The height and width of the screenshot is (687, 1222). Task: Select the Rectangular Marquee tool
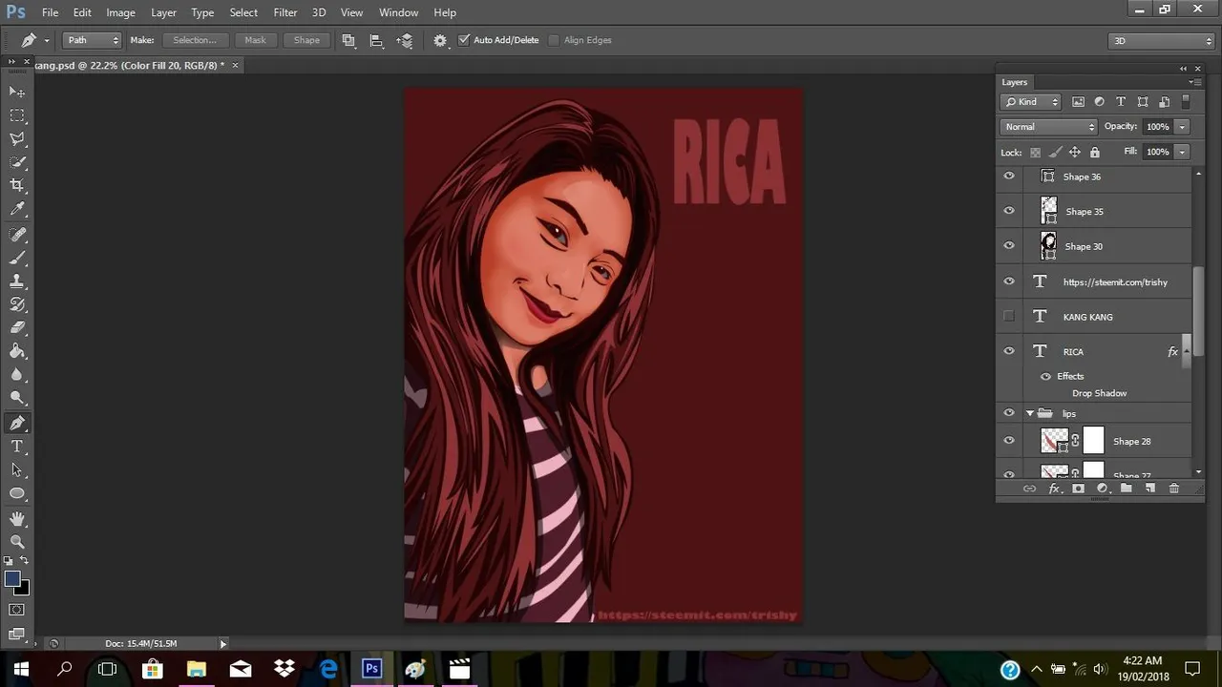17,115
